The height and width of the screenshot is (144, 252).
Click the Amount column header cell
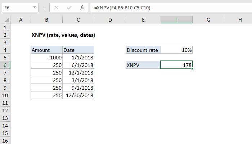tap(46, 50)
